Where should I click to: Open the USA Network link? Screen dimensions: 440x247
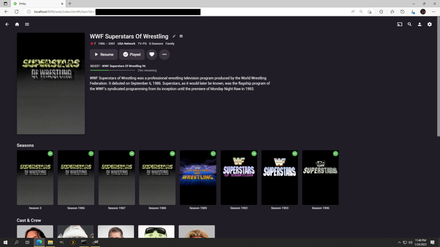tap(126, 44)
